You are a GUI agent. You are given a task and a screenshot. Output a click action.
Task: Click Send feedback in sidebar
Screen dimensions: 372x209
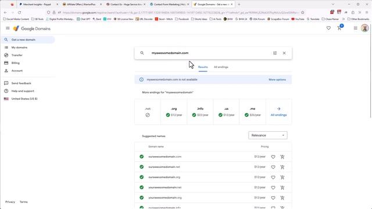[21, 83]
